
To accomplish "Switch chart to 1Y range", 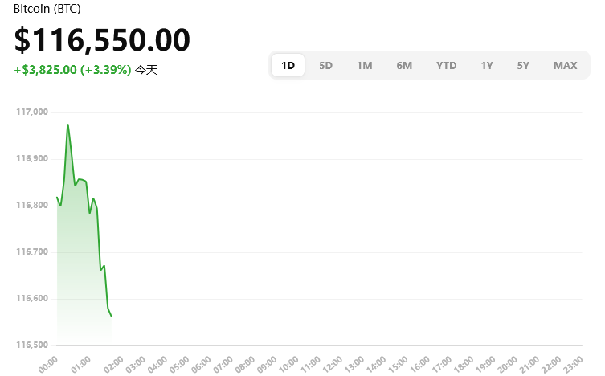I will click(487, 65).
